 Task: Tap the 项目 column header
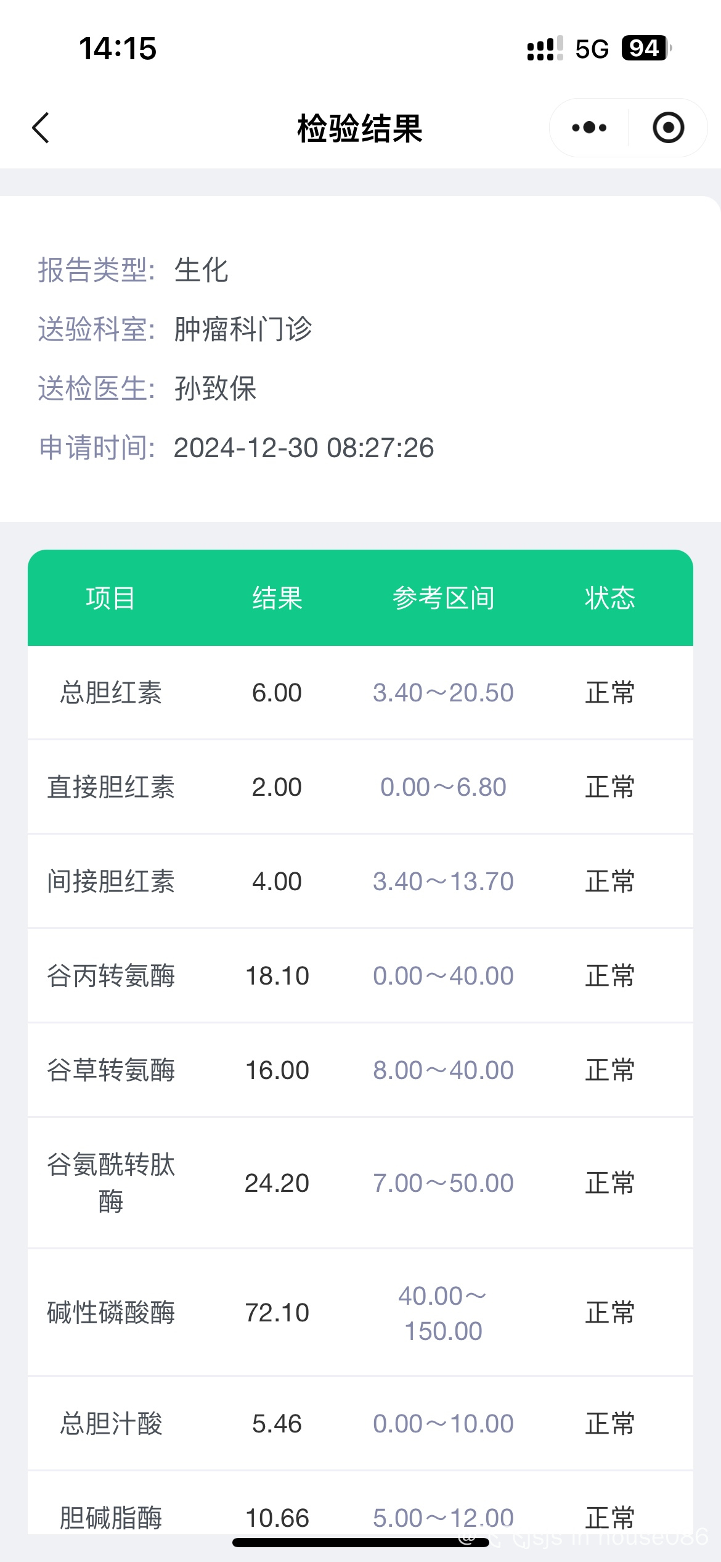[110, 598]
